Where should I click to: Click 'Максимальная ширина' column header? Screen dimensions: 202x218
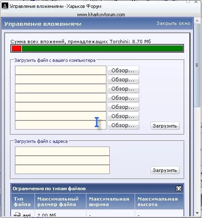[x=111, y=201]
